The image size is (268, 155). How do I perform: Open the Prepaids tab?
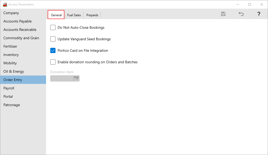tap(92, 15)
